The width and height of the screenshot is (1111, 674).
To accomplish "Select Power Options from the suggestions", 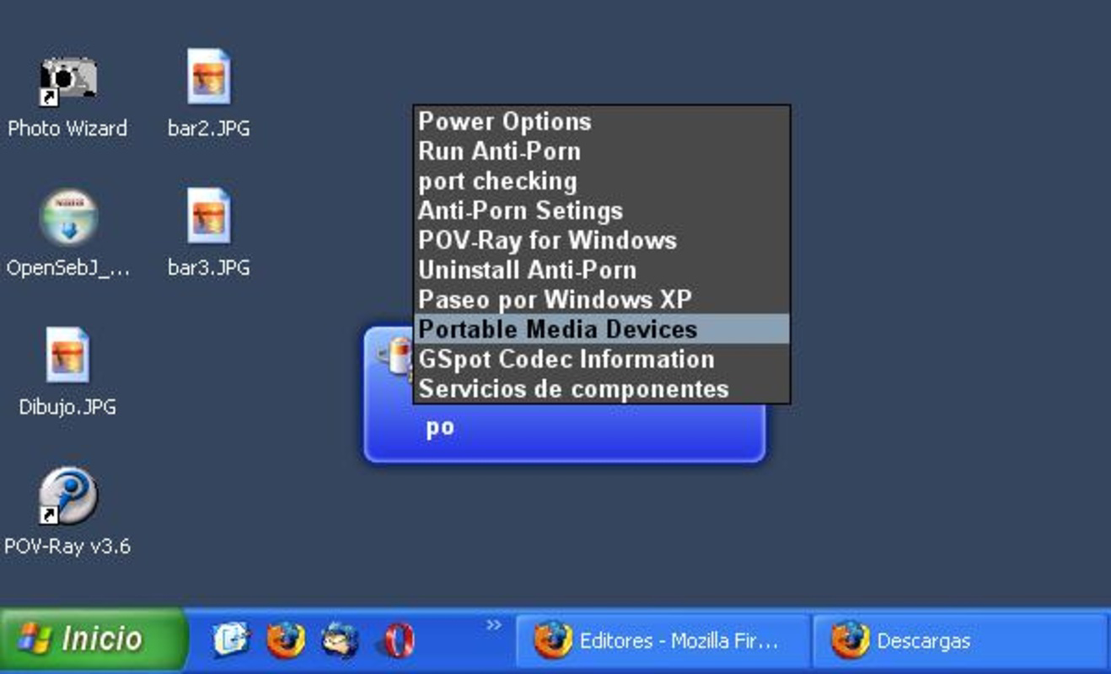I will [x=503, y=121].
